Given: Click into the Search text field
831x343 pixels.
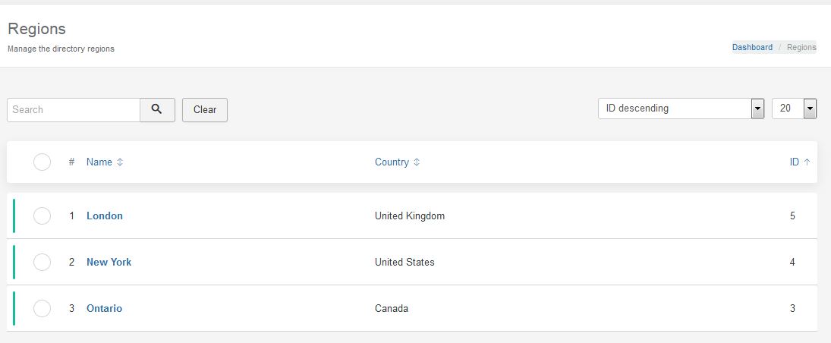Looking at the screenshot, I should (74, 110).
